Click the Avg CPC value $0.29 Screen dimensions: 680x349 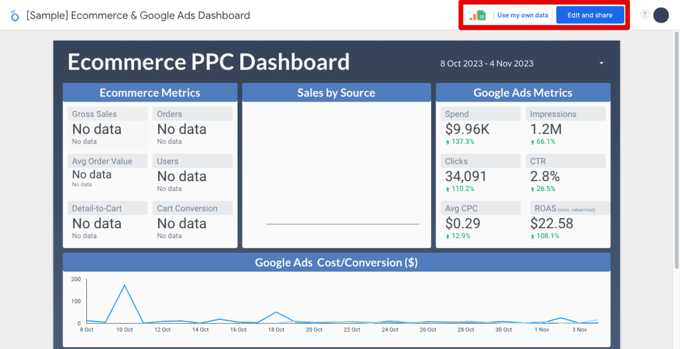pos(463,224)
